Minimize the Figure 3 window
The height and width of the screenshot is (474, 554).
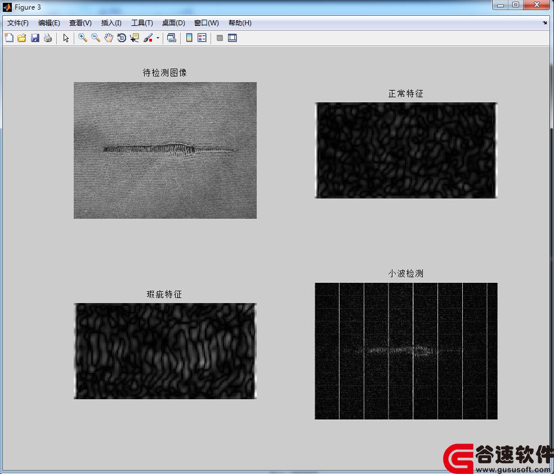point(501,5)
